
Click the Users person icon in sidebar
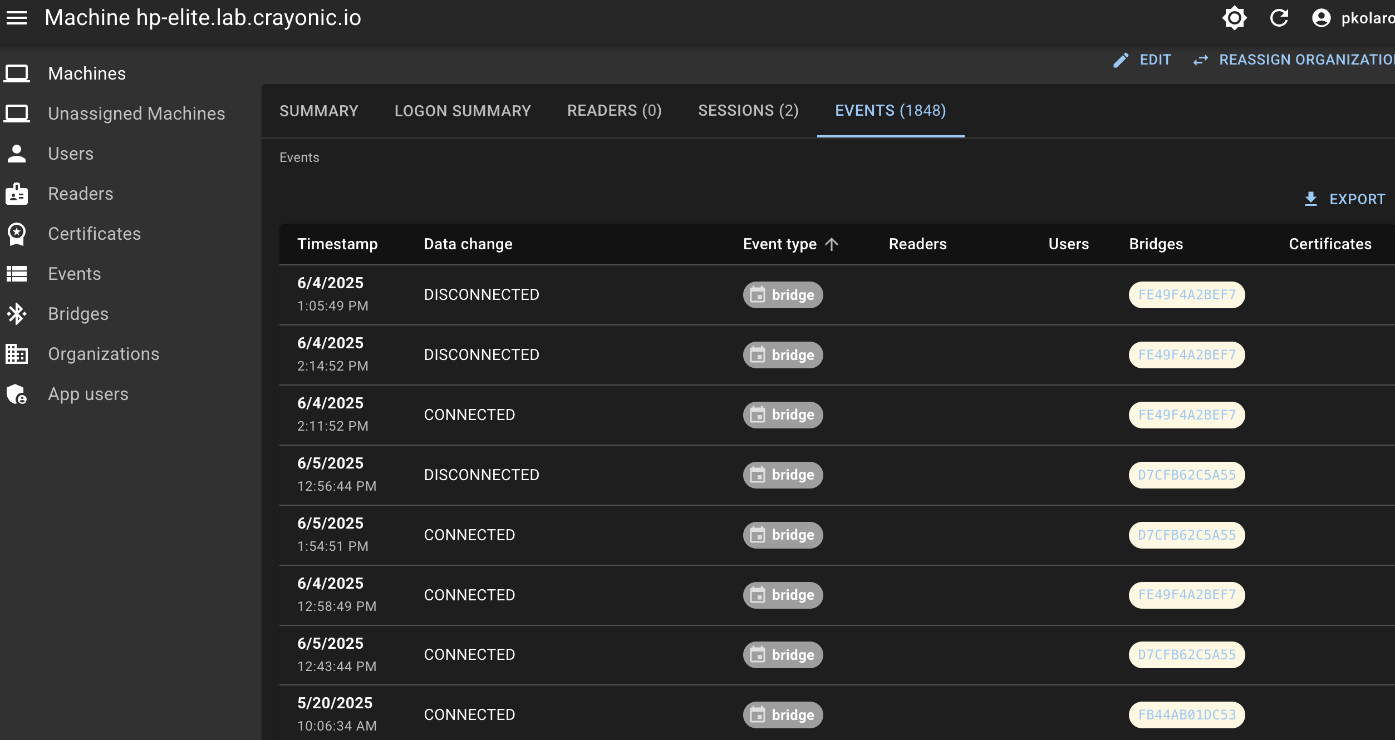[17, 154]
